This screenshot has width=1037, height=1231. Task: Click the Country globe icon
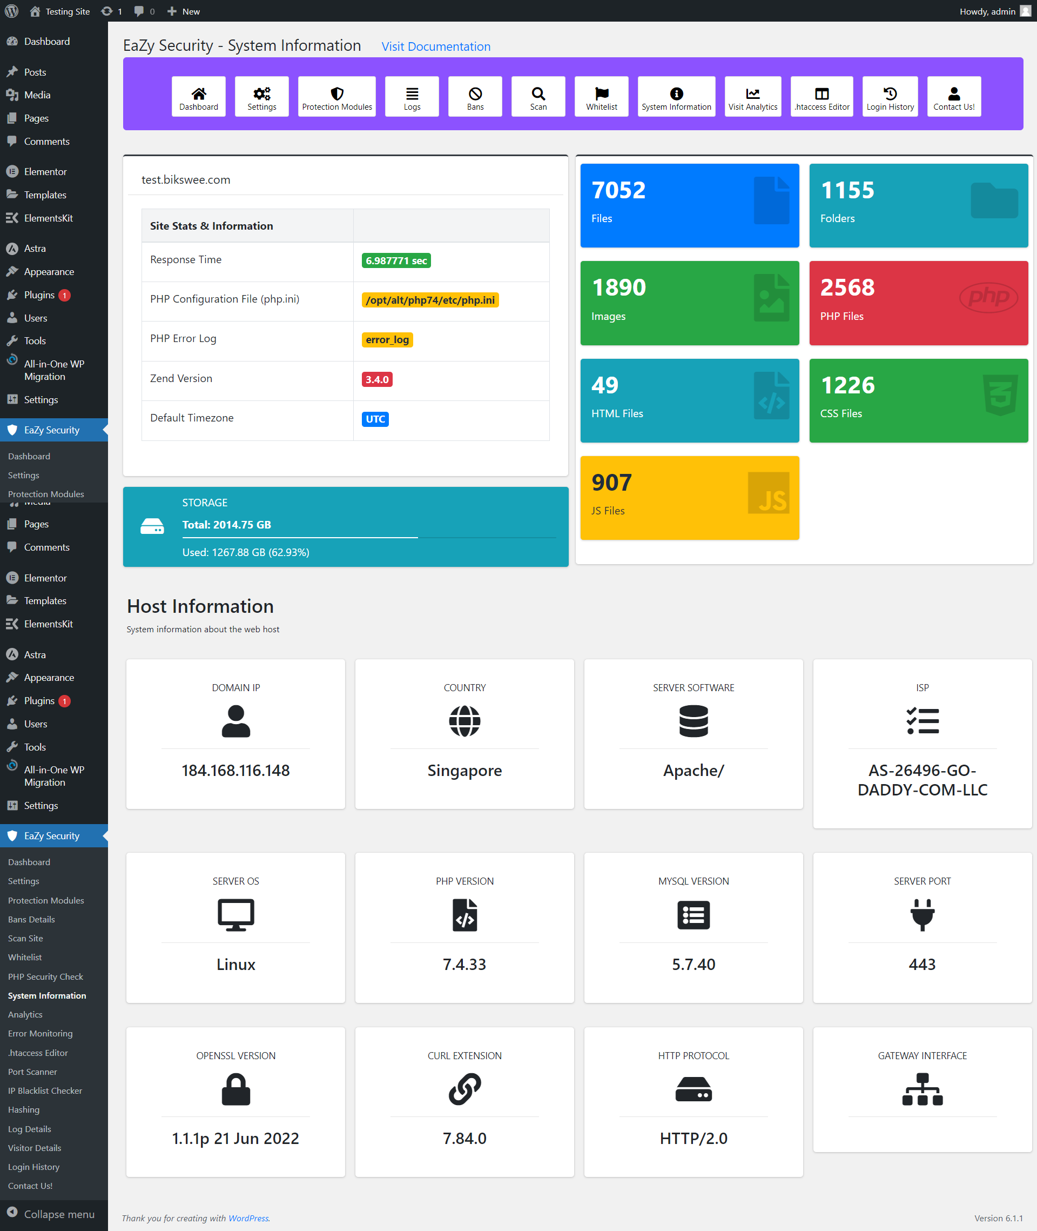click(x=464, y=721)
